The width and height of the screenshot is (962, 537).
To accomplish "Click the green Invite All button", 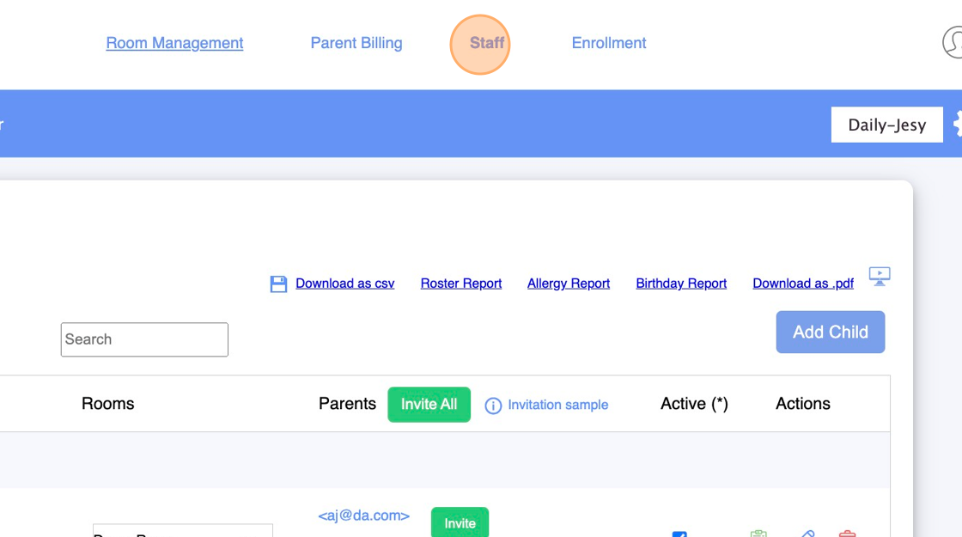I will (429, 405).
